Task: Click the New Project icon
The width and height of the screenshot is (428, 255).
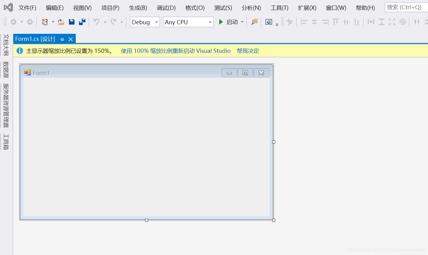Action: [x=45, y=22]
